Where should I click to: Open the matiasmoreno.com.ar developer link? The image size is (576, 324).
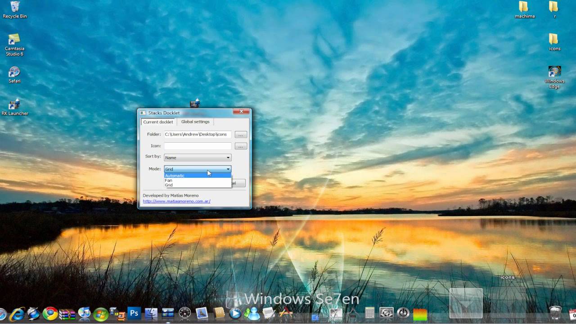click(176, 201)
